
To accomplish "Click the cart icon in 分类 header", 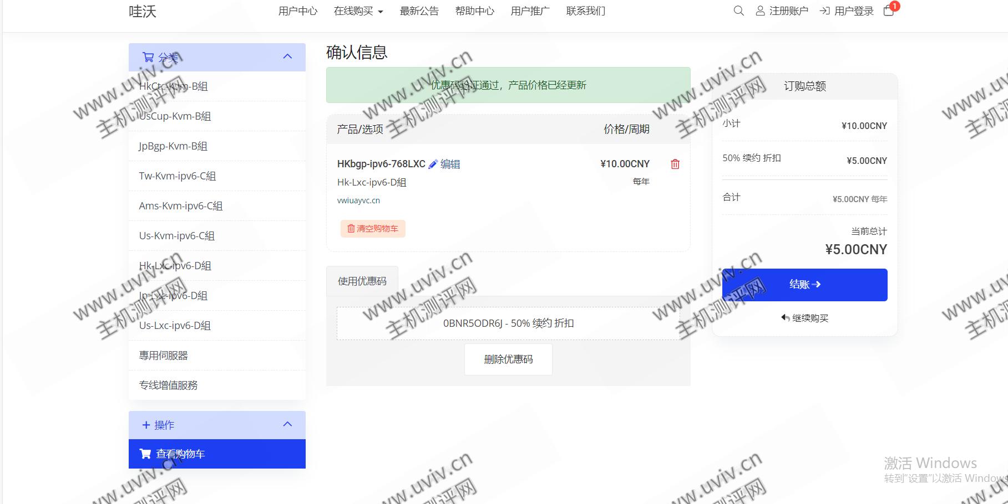I will point(148,57).
